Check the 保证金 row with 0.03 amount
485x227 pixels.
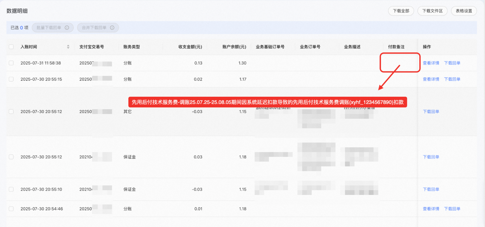(x=11, y=157)
